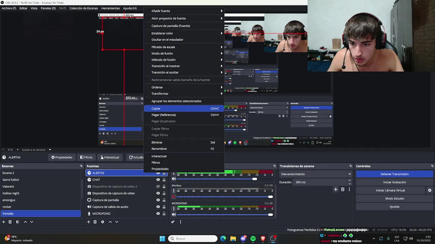
Task: Click Iniciar Cámara Virtual button
Action: [390, 190]
